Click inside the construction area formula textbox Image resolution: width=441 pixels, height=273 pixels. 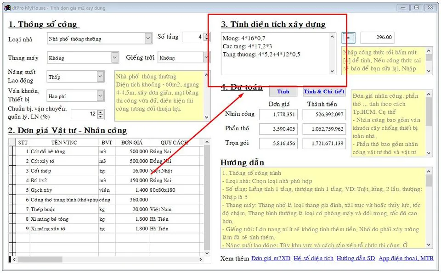click(276, 64)
